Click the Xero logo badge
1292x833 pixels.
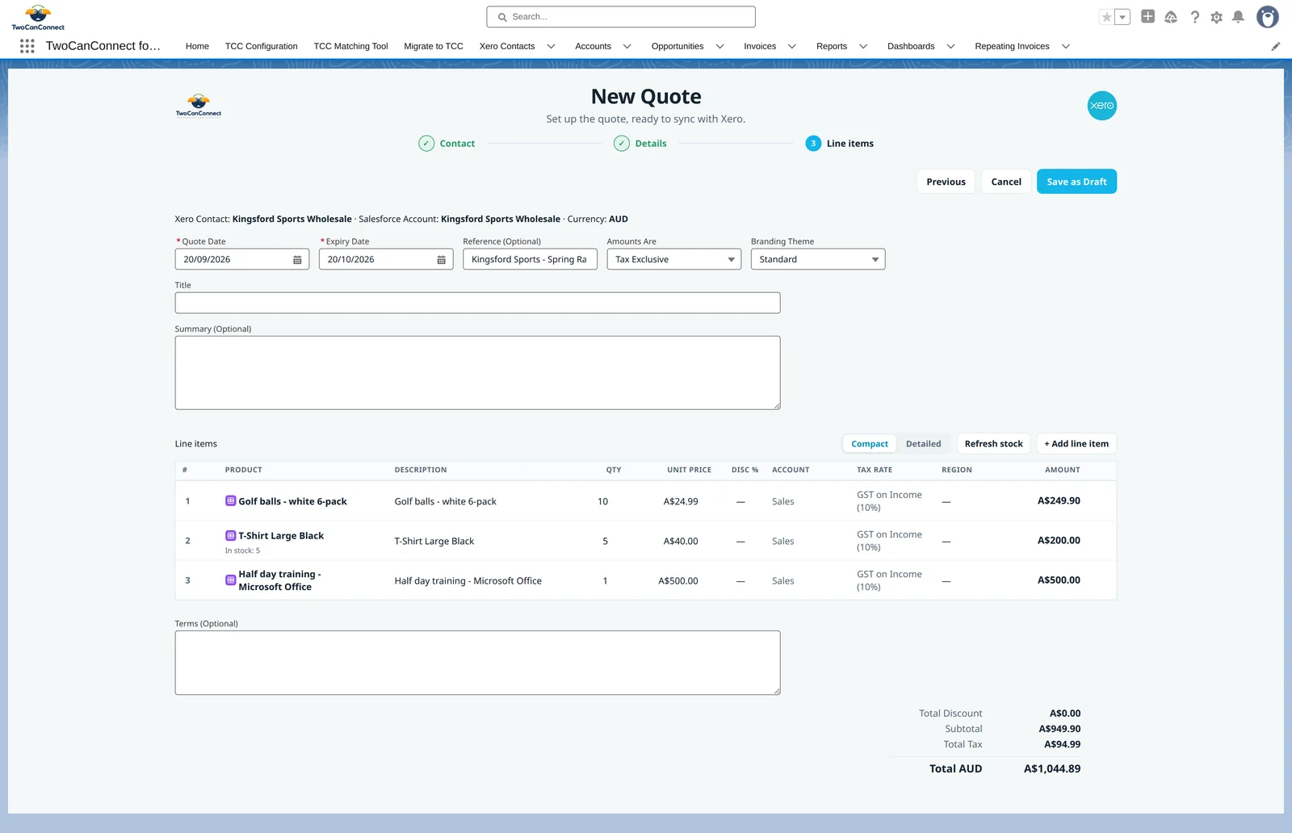tap(1101, 106)
